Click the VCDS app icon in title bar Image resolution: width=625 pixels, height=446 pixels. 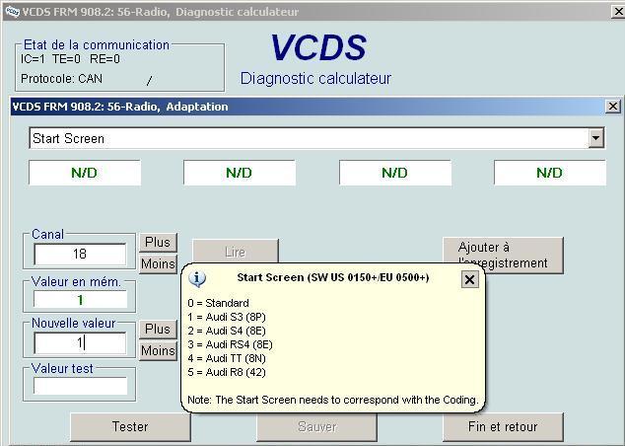tap(12, 12)
